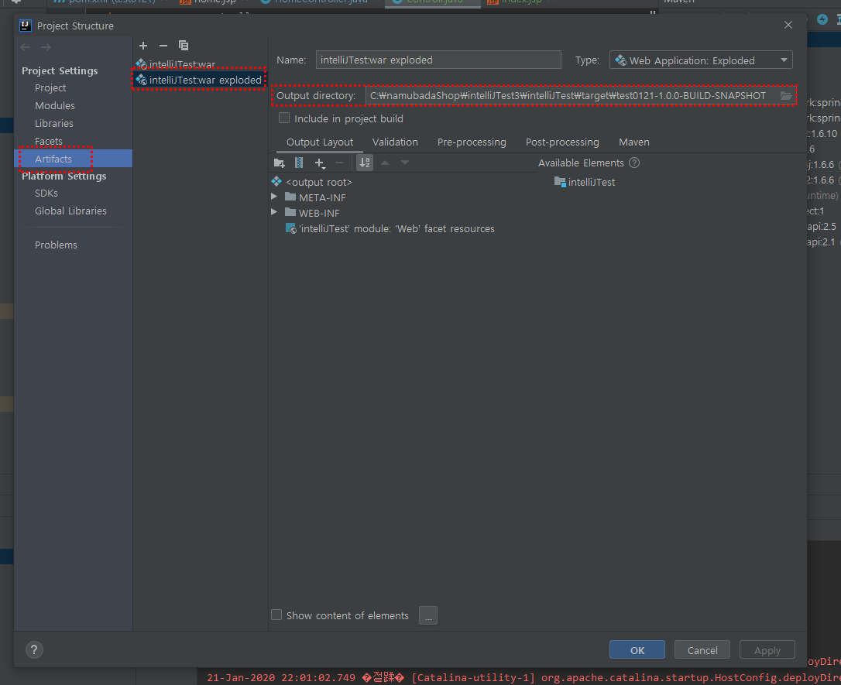Click the Apply button

click(x=767, y=649)
